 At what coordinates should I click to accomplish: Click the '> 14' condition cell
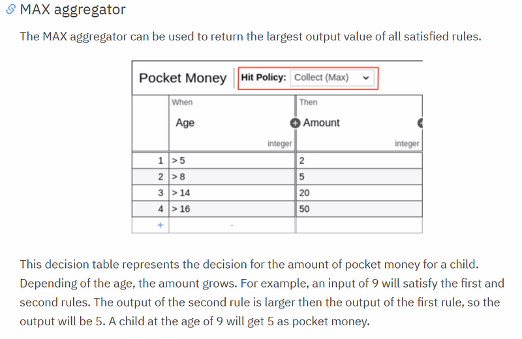coord(232,192)
